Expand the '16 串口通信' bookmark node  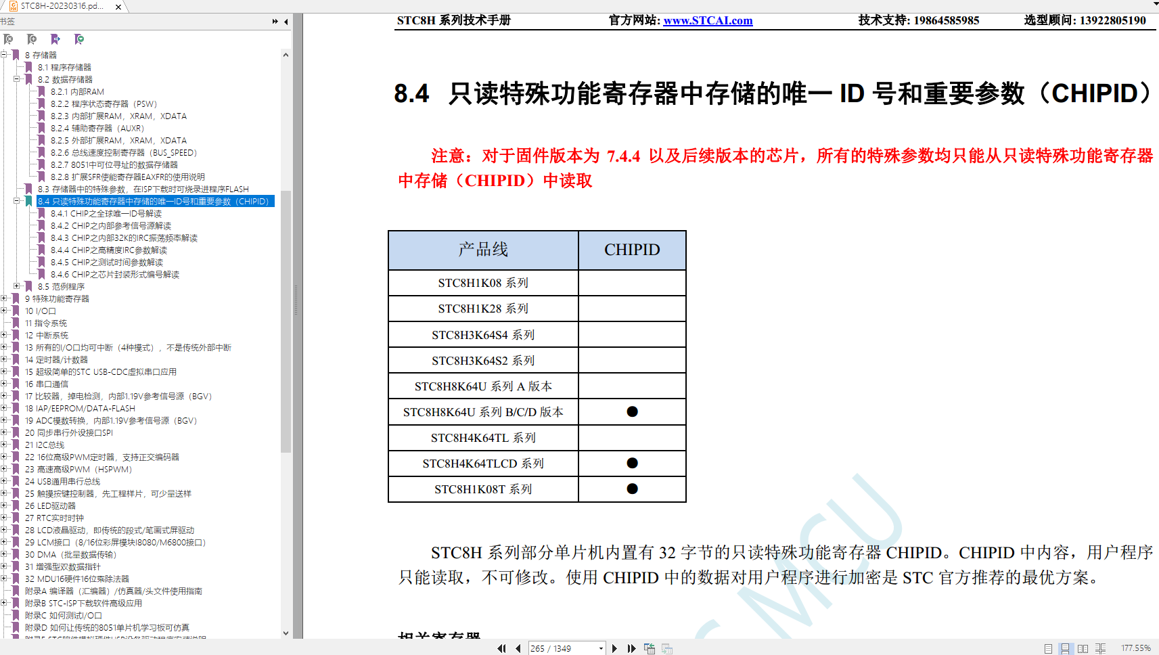pyautogui.click(x=4, y=384)
